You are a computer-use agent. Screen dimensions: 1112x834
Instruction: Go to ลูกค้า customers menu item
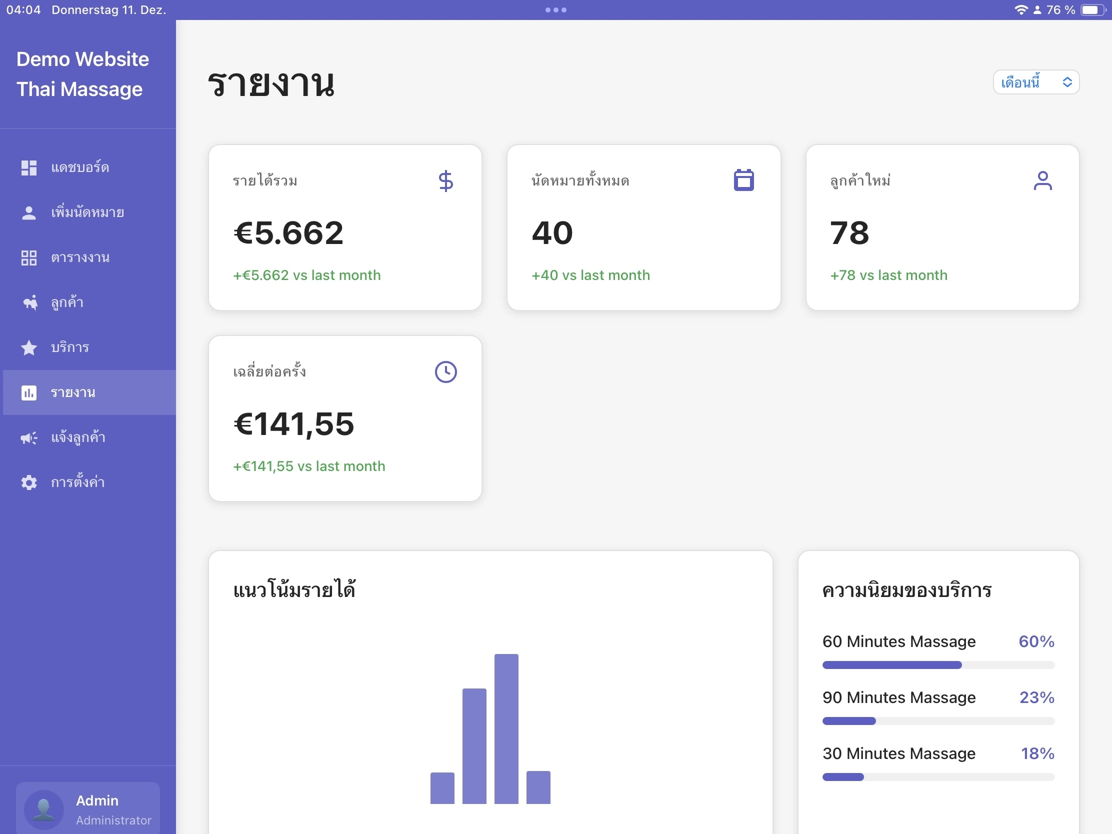(x=67, y=302)
